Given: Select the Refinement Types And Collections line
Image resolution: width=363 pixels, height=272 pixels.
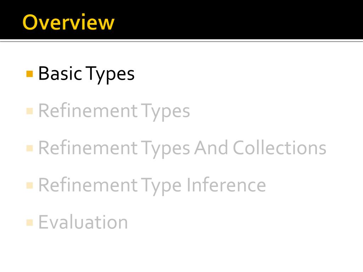Looking at the screenshot, I should coord(182,148).
